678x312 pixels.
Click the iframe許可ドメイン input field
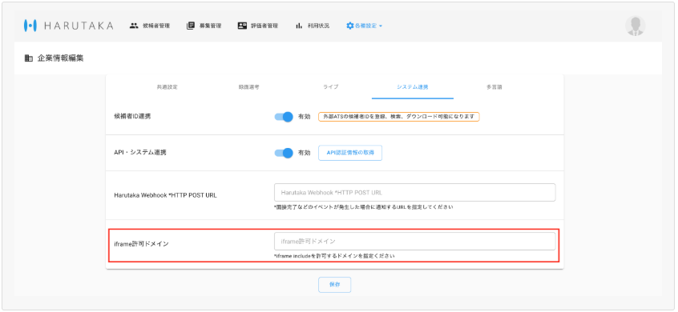(x=414, y=242)
